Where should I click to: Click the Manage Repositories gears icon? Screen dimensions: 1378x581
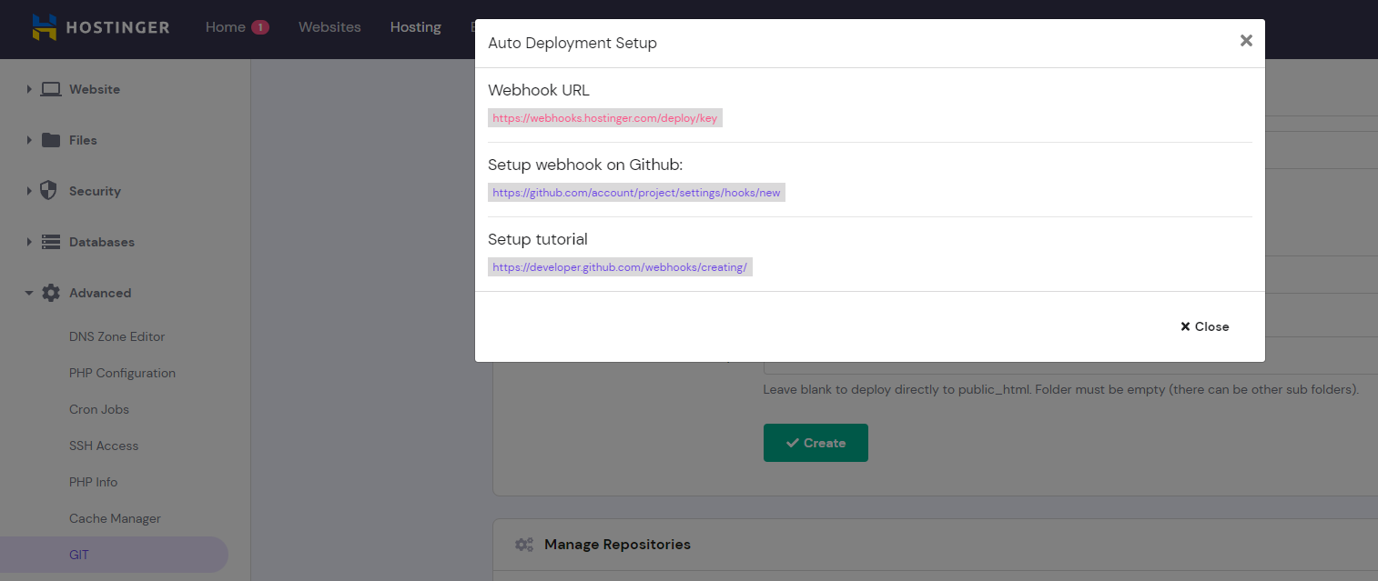point(523,545)
